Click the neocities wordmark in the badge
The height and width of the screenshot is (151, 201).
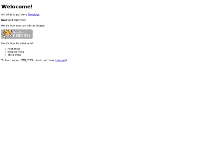click(22, 35)
